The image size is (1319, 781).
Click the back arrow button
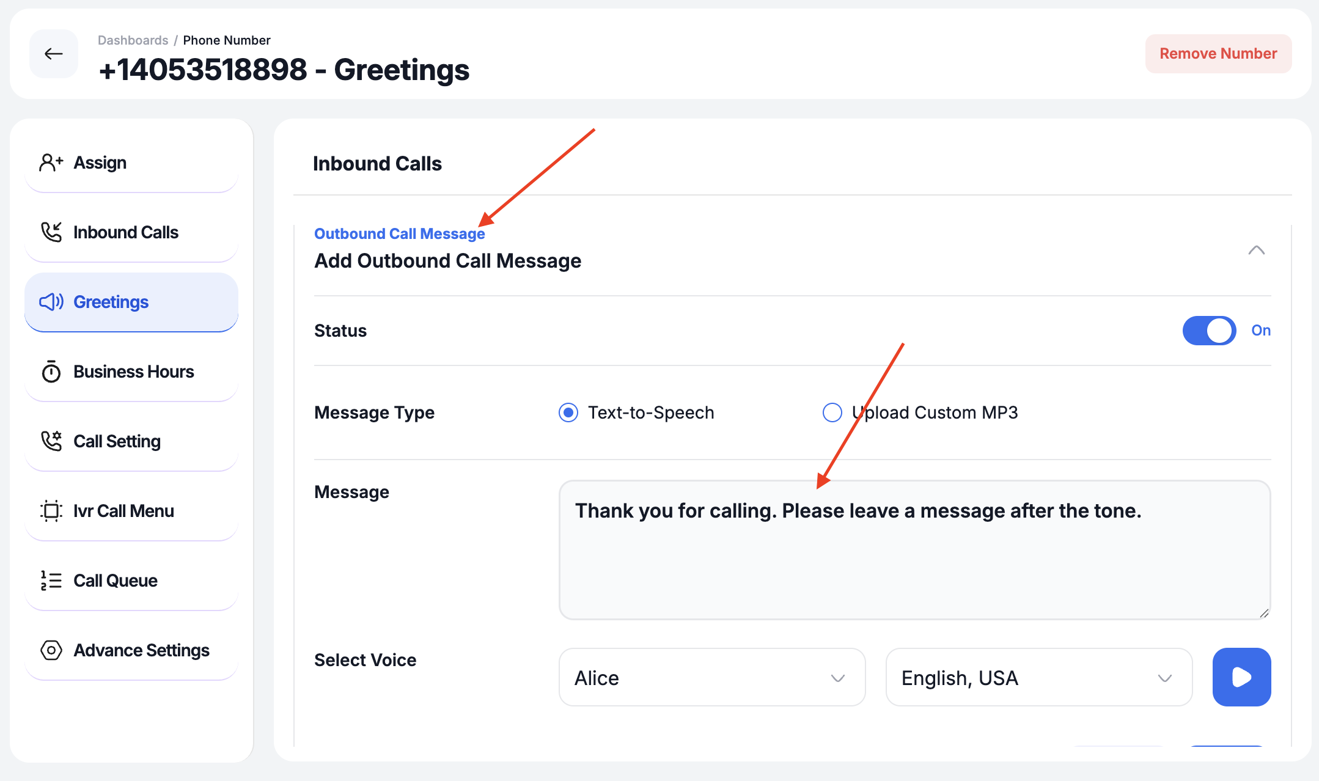(x=54, y=54)
